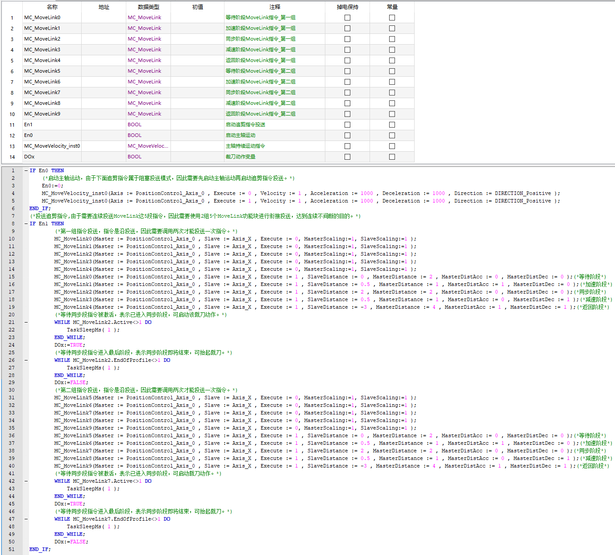Click code line number 24
615x555 pixels.
pyautogui.click(x=12, y=345)
